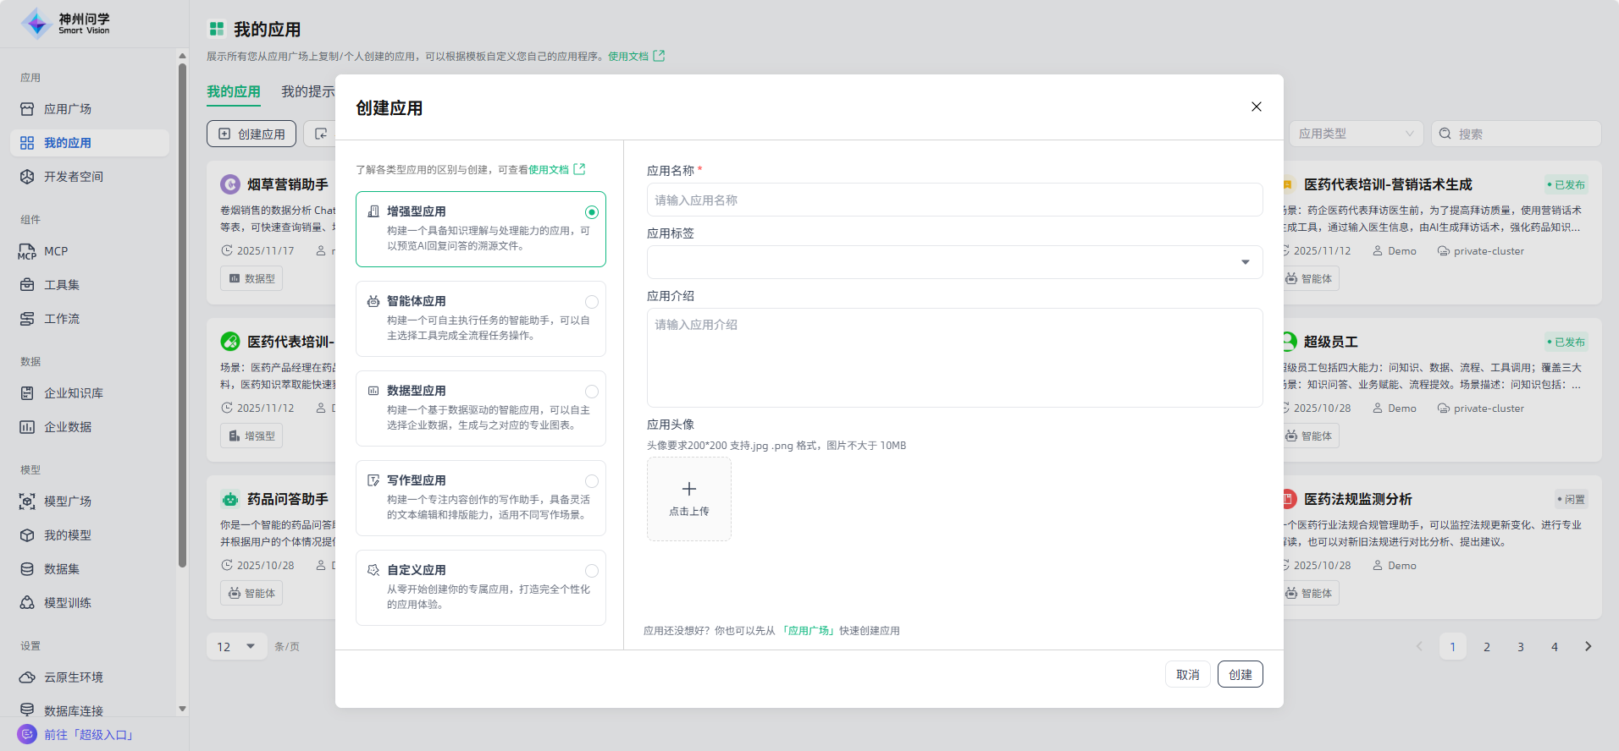The height and width of the screenshot is (751, 1619).
Task: Click the 开发者空间 icon
Action: click(27, 177)
